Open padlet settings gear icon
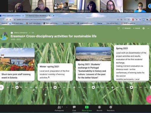Viewport: 151px width, 113px height. 143,28
